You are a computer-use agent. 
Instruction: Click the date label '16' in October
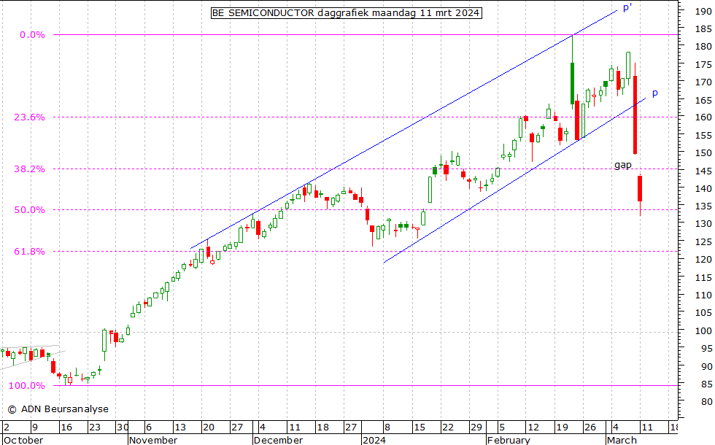tap(66, 427)
